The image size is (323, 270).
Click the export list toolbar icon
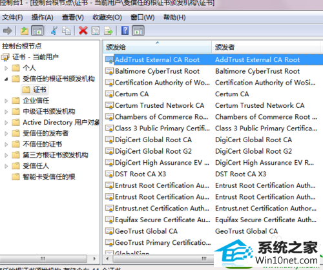coord(109,30)
